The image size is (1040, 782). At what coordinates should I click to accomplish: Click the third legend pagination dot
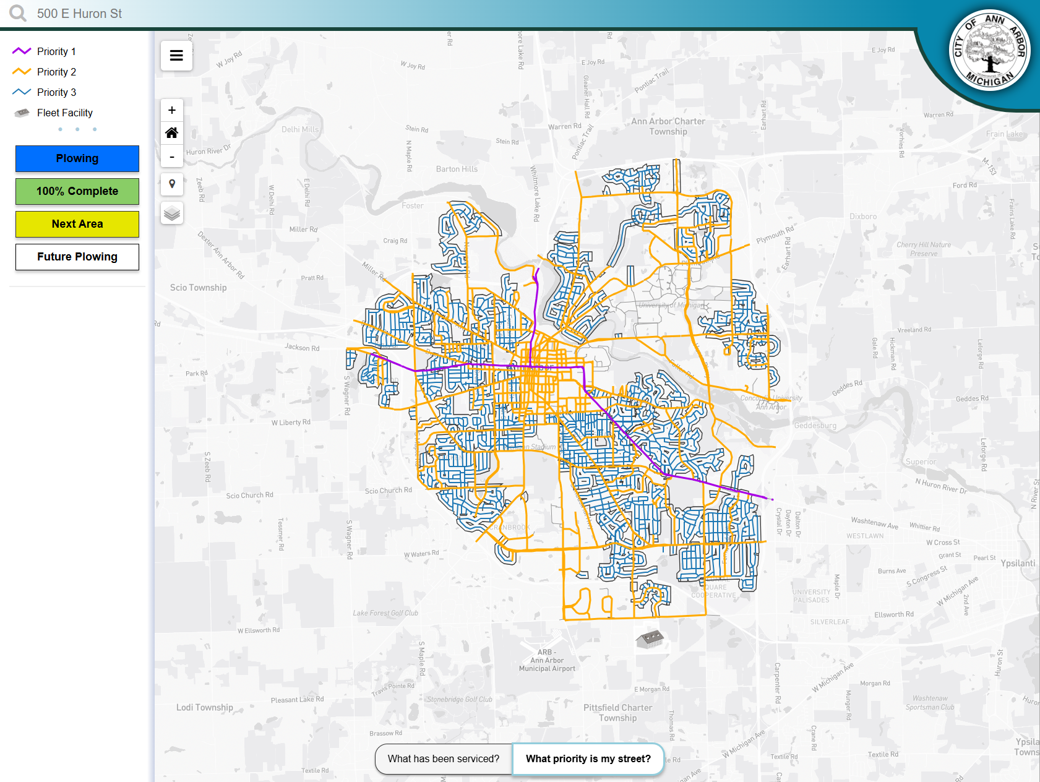click(x=95, y=129)
